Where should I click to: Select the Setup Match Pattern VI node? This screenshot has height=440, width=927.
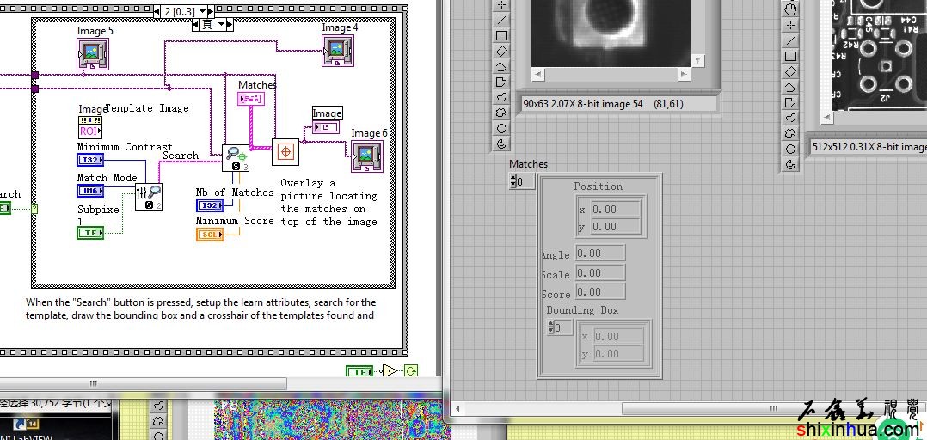click(148, 197)
